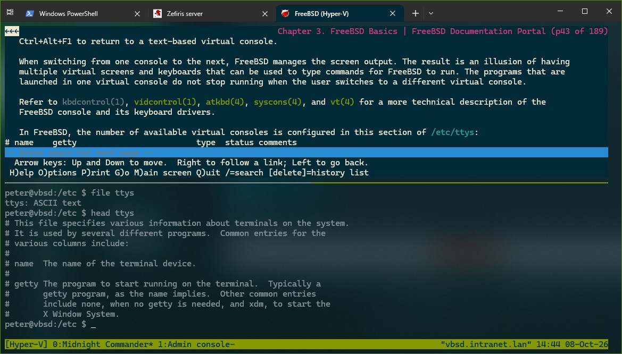Image resolution: width=622 pixels, height=354 pixels.
Task: Click "Ctrl+Alt+F1 to return" line in lynx
Action: tap(148, 41)
